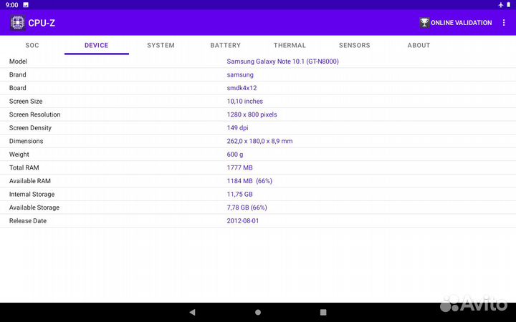
Task: Tap the status bar clock showing 9:00
Action: click(12, 5)
